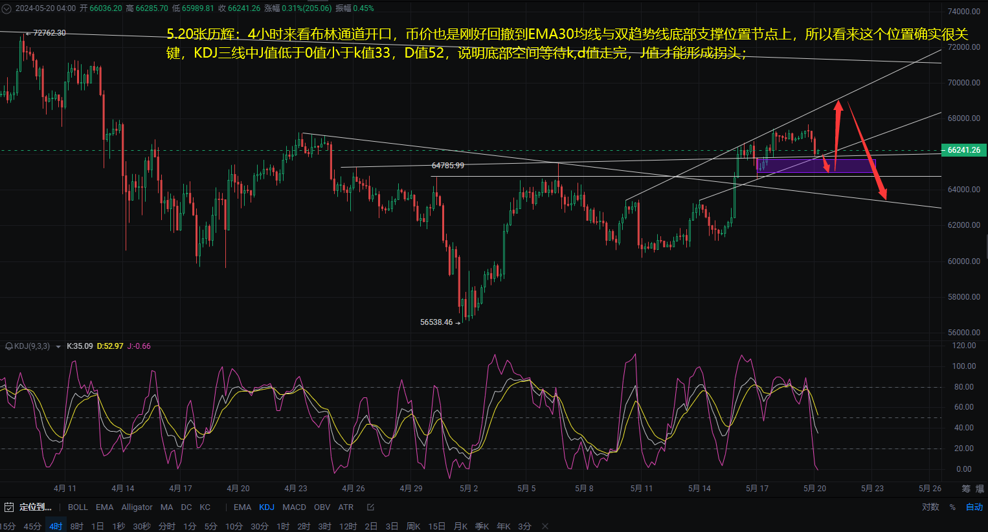Click the 72762.30 high price marker

pos(49,33)
